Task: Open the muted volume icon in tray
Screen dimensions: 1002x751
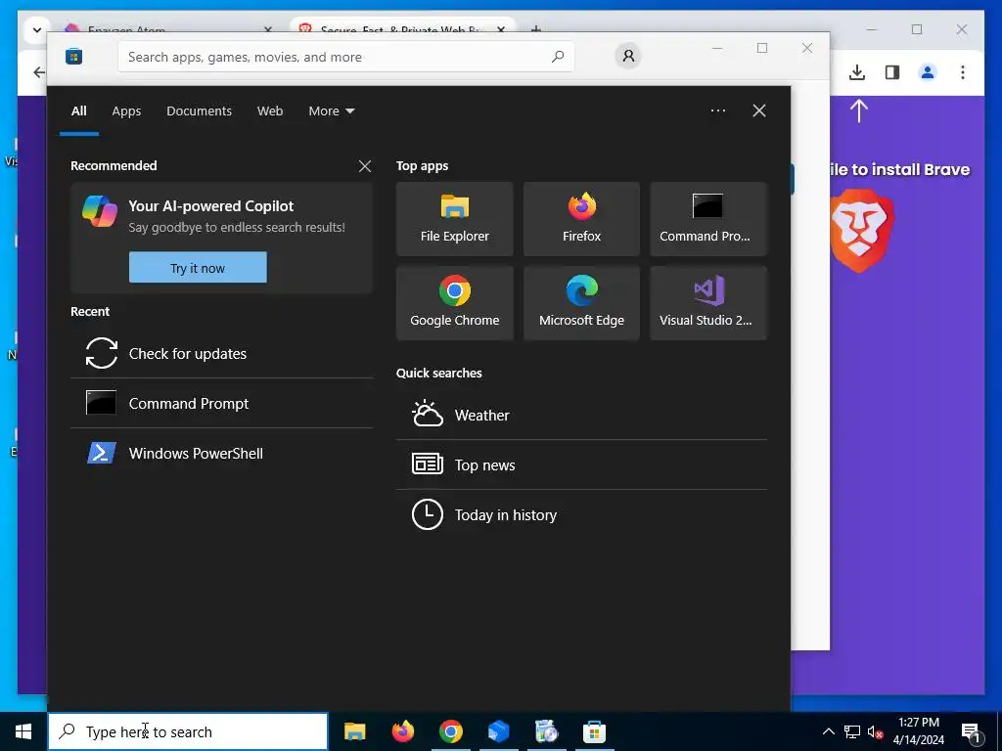Action: (876, 731)
